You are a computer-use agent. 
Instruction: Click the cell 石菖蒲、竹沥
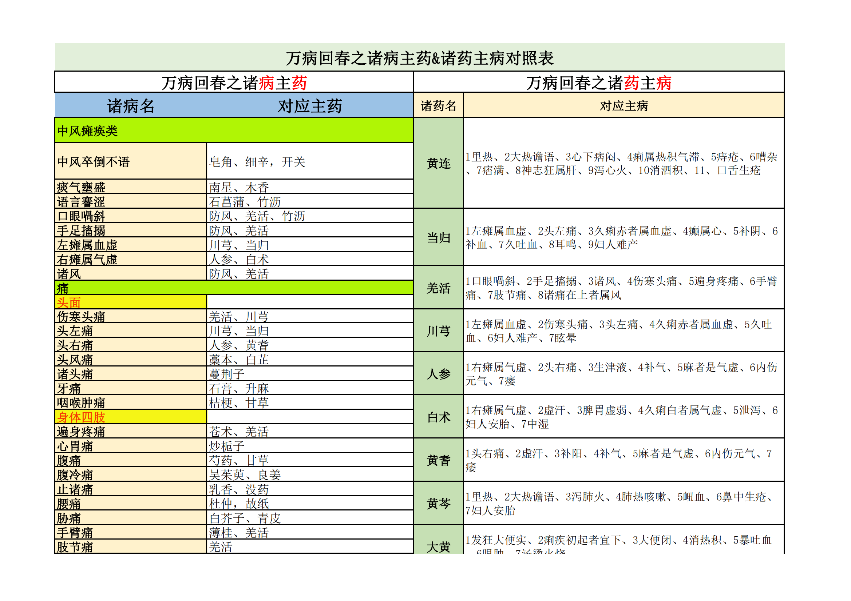pyautogui.click(x=310, y=201)
